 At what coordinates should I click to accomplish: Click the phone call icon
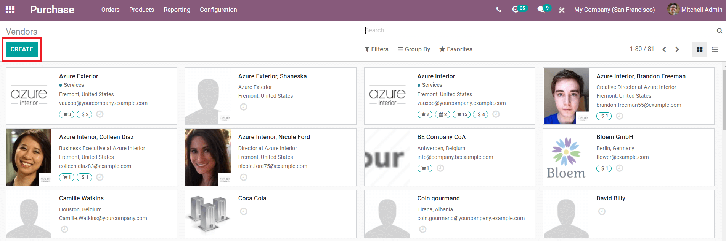click(499, 10)
